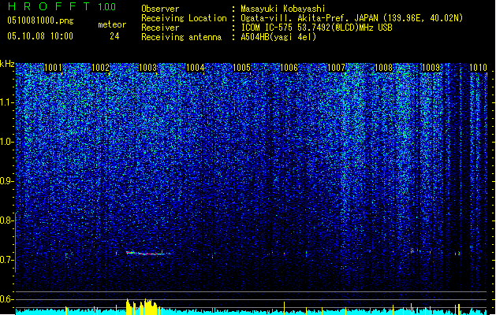Click the Receiving Location field label
The image size is (496, 315).
click(184, 18)
